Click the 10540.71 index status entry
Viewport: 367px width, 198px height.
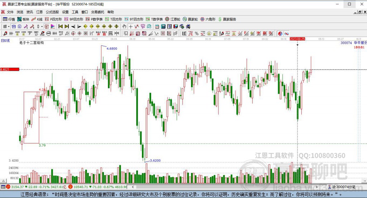click(x=98, y=187)
